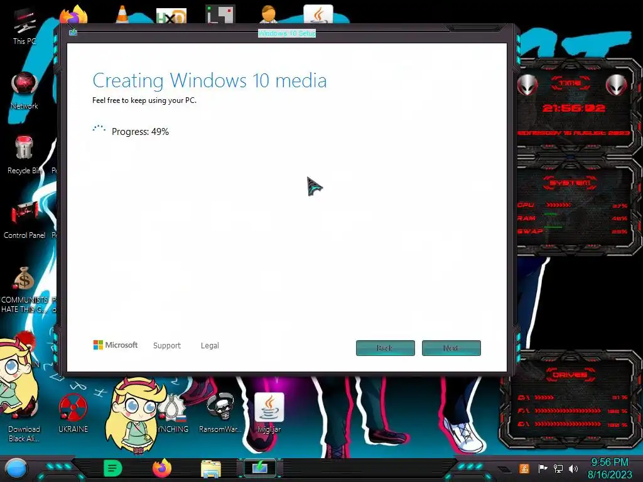Open the network tray icon
This screenshot has height=482, width=643.
[558, 468]
